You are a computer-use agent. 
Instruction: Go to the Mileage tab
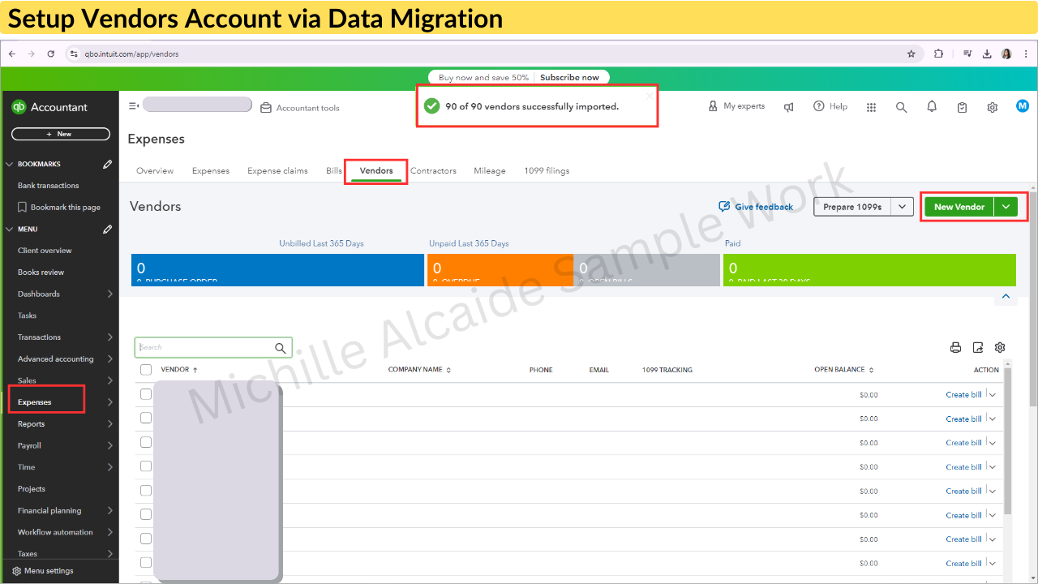pyautogui.click(x=490, y=171)
